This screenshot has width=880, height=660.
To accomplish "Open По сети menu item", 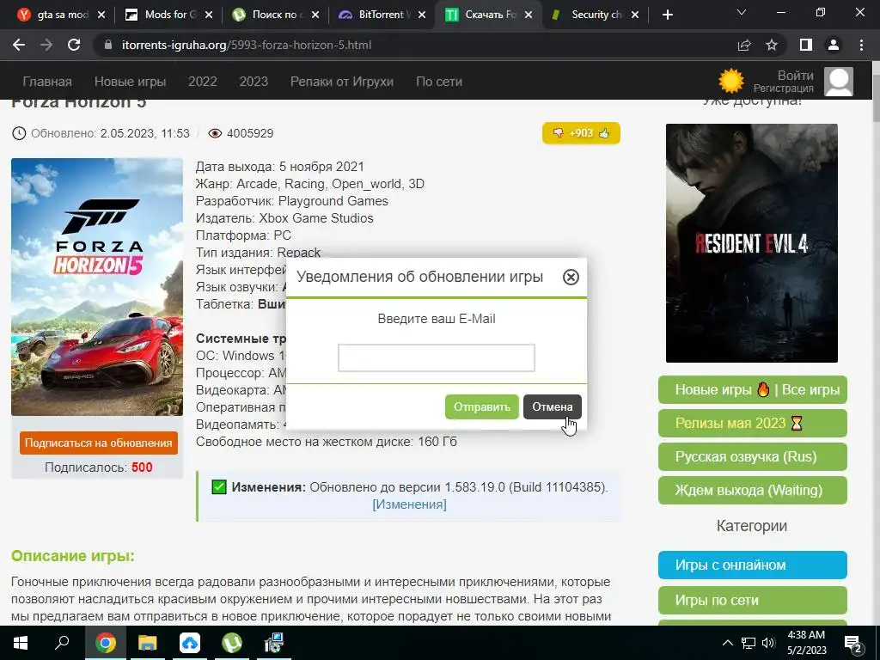I will 439,82.
